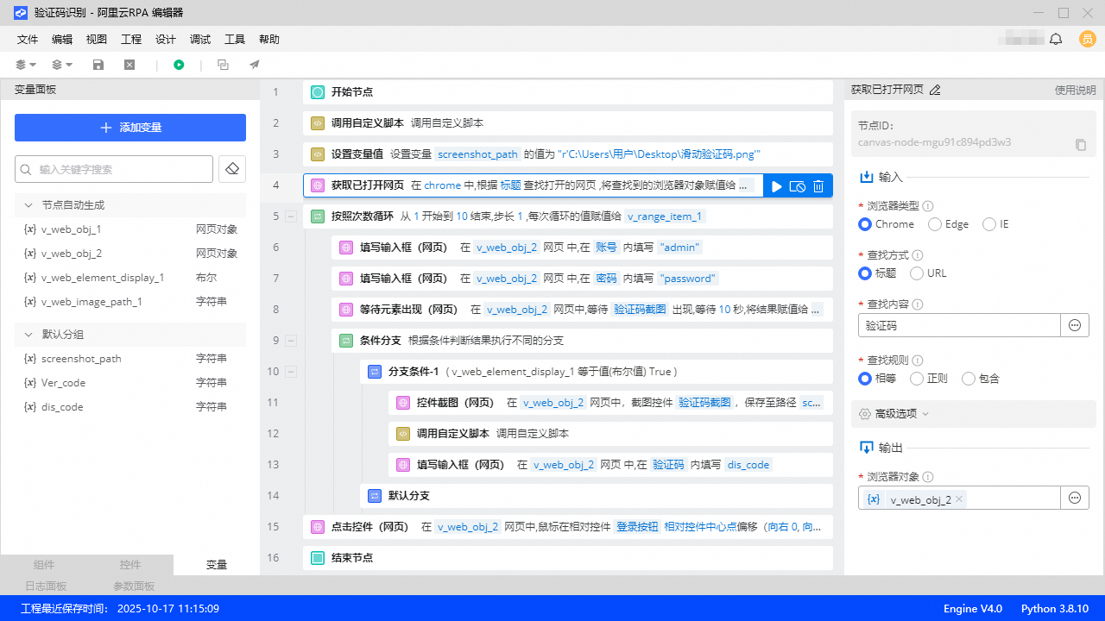Viewport: 1105px width, 621px height.
Task: Open the 帮助 menu
Action: point(269,40)
